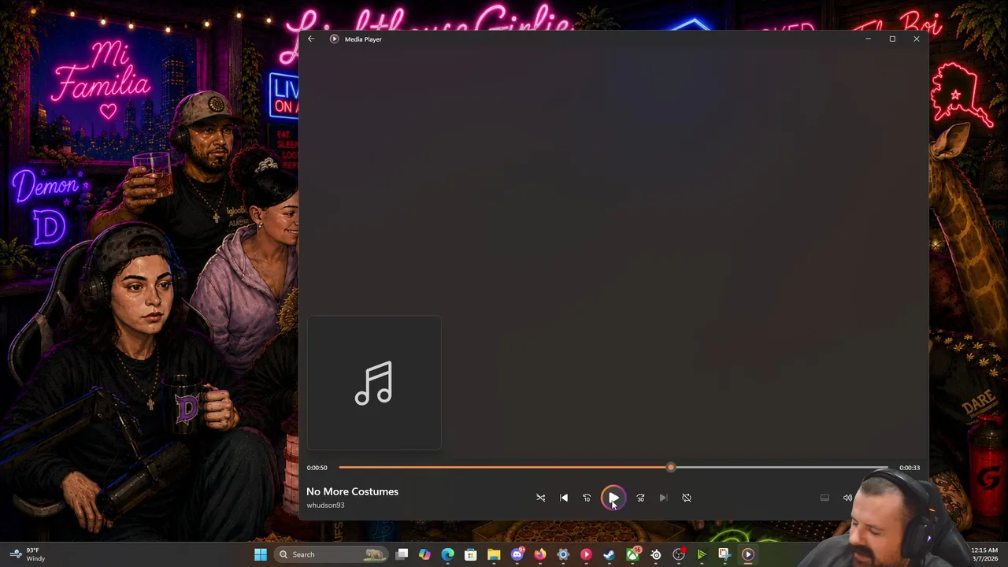Open the red play-button app in taskbar
Viewport: 1008px width, 567px height.
(586, 554)
